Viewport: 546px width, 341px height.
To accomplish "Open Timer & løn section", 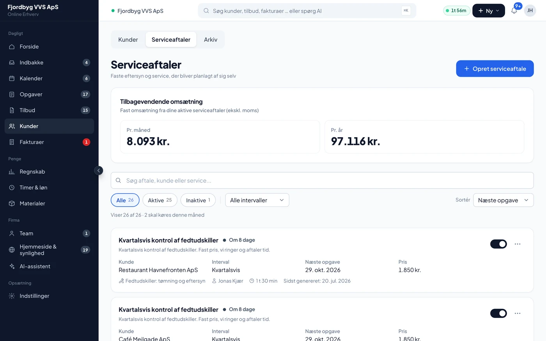I will [49, 188].
